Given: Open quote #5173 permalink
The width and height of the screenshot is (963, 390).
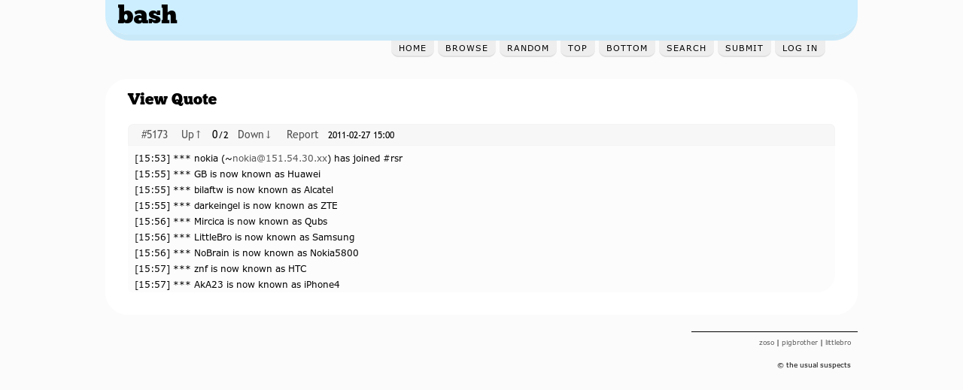Looking at the screenshot, I should click(154, 135).
